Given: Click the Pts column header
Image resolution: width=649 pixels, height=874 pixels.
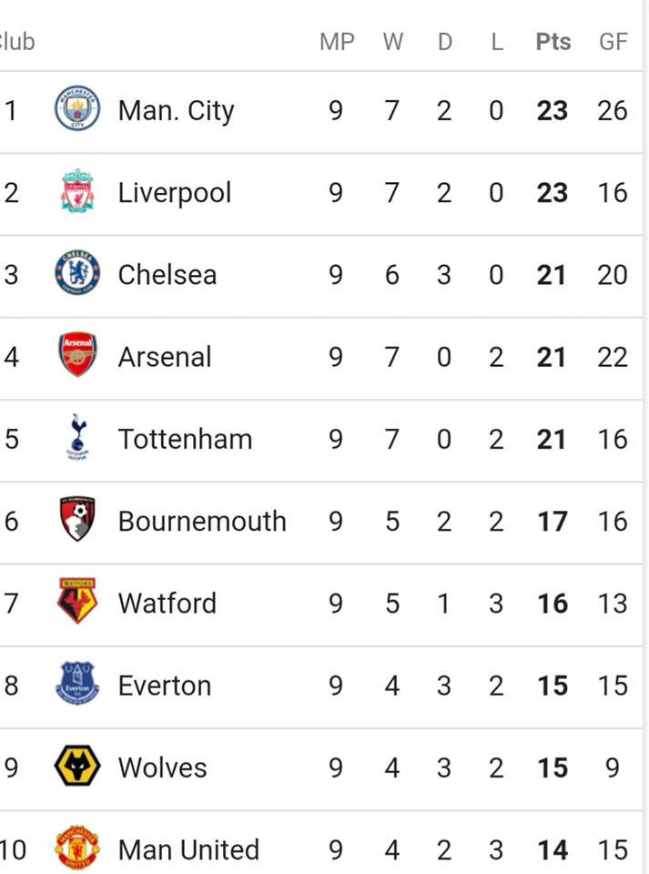Looking at the screenshot, I should pyautogui.click(x=553, y=42).
